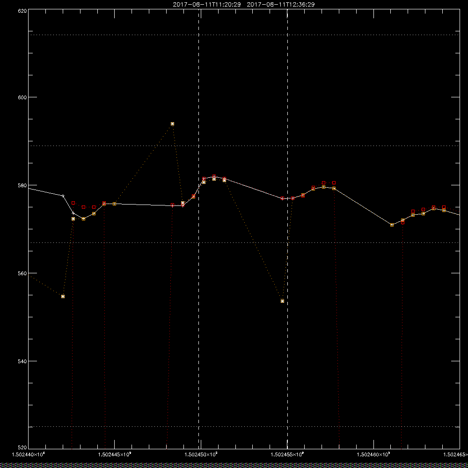The height and width of the screenshot is (468, 468).
Task: Pick the orange outlier peak point near 594
Action: point(173,124)
